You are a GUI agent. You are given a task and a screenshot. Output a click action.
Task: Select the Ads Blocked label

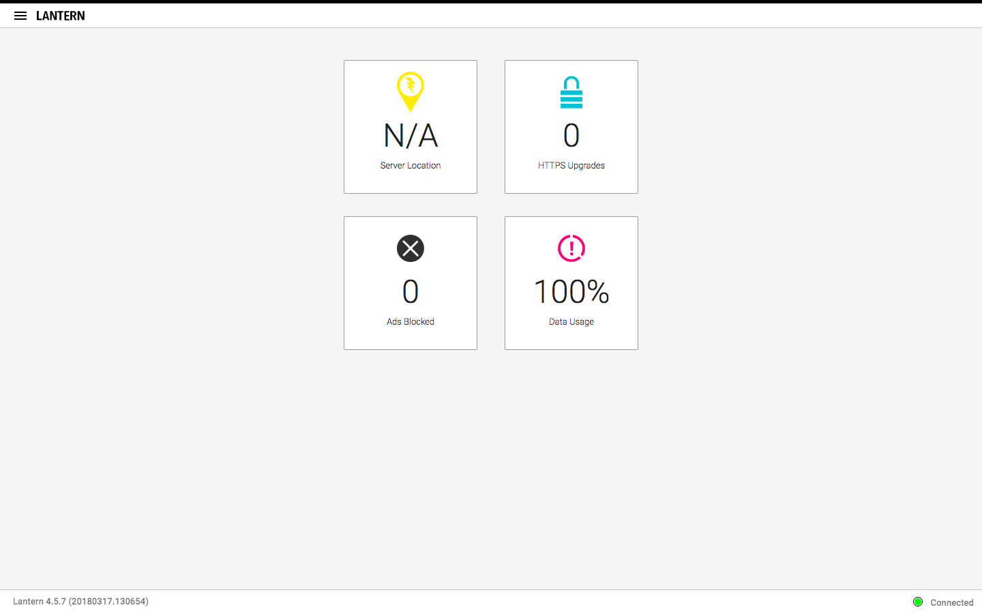tap(411, 322)
